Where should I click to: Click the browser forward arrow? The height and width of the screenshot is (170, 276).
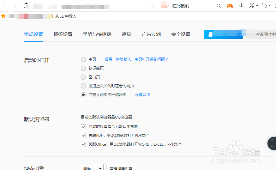[x=15, y=6]
